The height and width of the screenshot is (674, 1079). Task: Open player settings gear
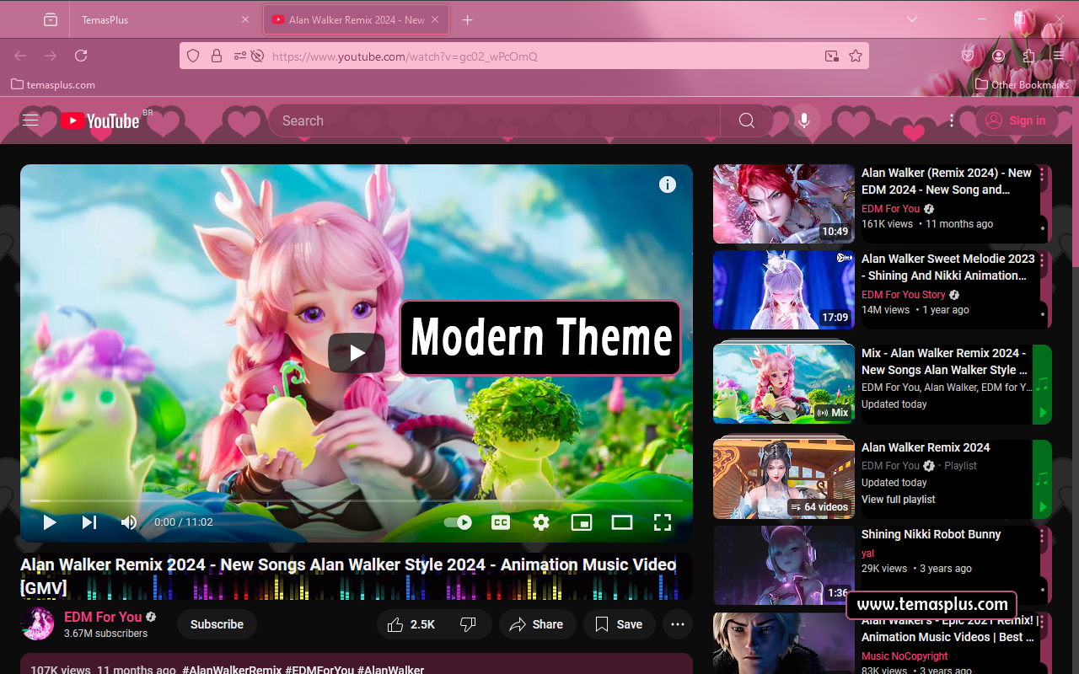(x=541, y=522)
